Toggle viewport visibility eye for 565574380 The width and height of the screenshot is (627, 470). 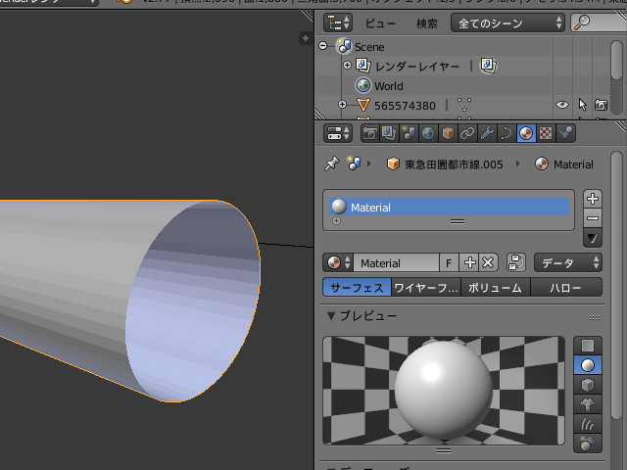coord(561,105)
